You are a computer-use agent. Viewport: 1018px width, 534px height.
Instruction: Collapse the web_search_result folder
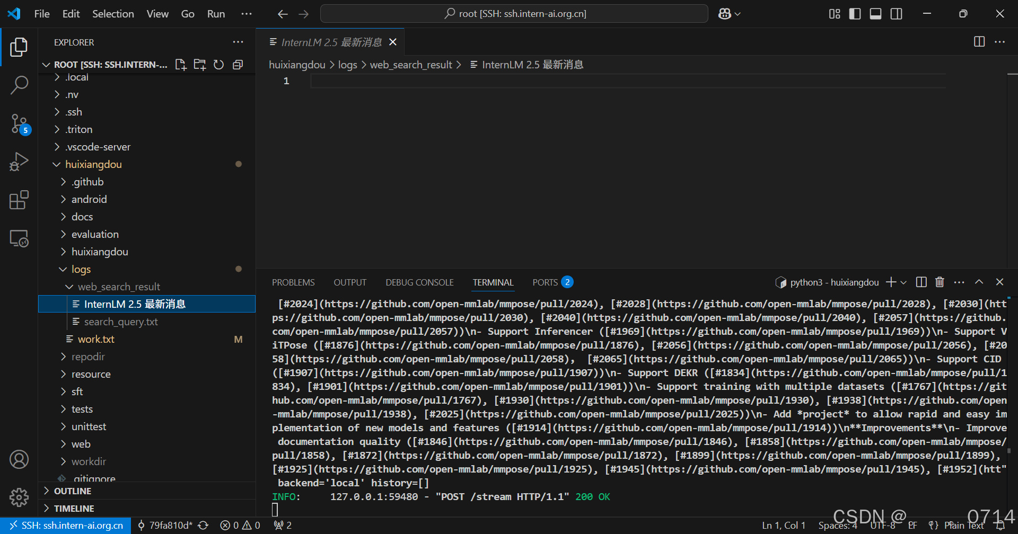click(147, 287)
